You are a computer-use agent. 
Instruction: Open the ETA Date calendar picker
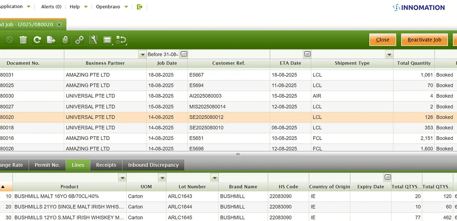(x=307, y=54)
